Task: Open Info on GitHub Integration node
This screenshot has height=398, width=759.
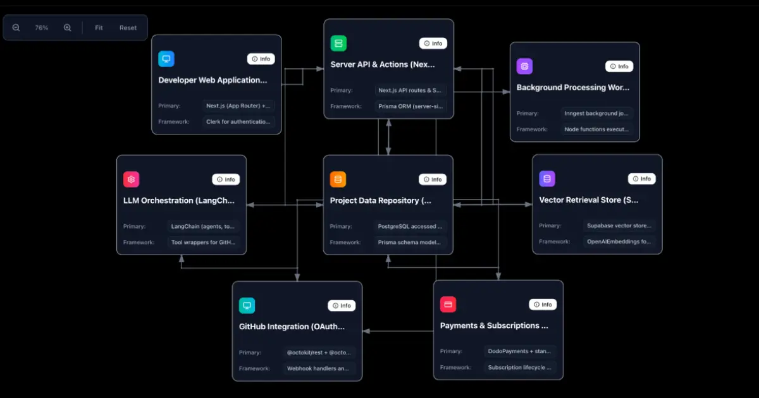Action: [342, 306]
